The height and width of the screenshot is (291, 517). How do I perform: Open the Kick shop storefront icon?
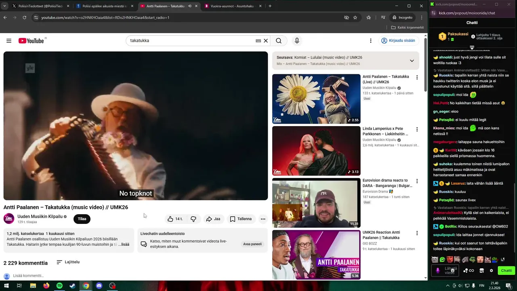point(481,271)
